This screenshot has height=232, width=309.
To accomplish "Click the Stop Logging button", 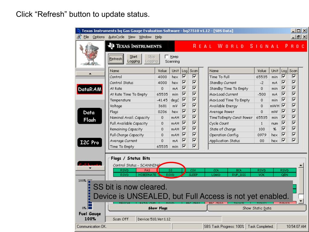I will coord(151,59).
